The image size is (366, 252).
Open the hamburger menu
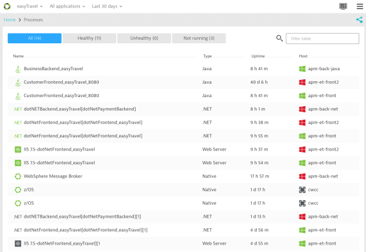tap(360, 6)
